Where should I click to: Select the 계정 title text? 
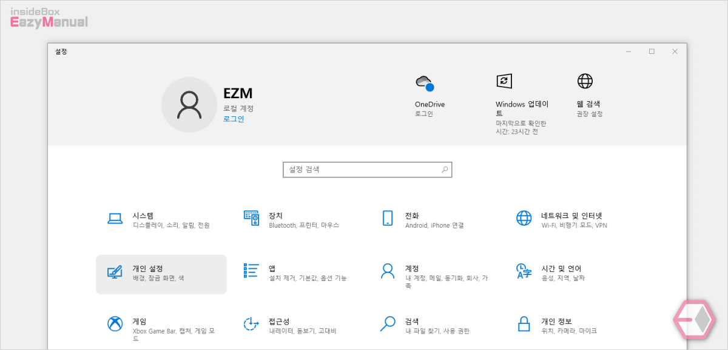pyautogui.click(x=412, y=268)
